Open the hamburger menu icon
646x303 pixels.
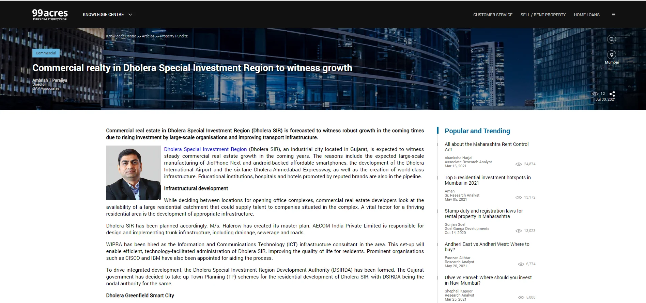pyautogui.click(x=613, y=15)
